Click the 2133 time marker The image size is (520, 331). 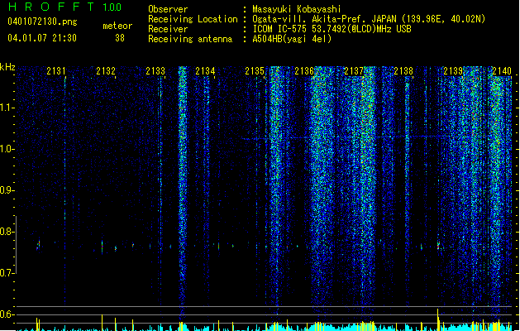pyautogui.click(x=155, y=71)
